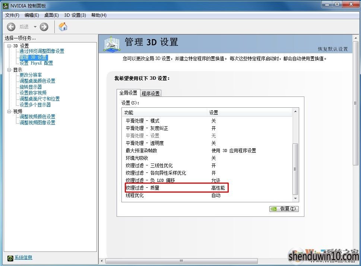This screenshot has height=266, width=361.
Task: Open the home page icon in toolbar
Action: click(x=63, y=27)
